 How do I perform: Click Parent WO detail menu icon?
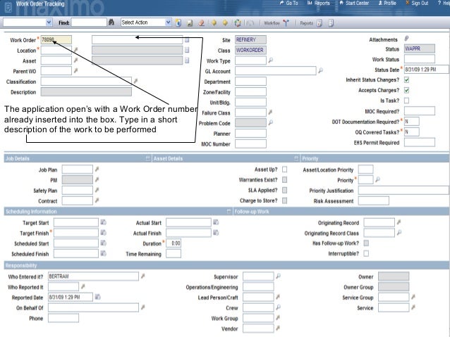[75, 71]
